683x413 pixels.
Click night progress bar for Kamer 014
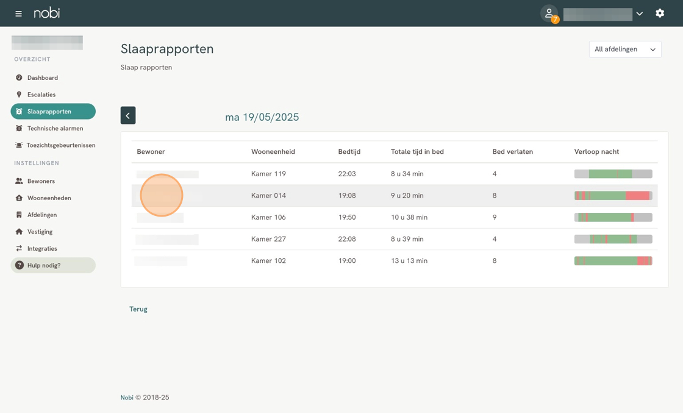[613, 196]
